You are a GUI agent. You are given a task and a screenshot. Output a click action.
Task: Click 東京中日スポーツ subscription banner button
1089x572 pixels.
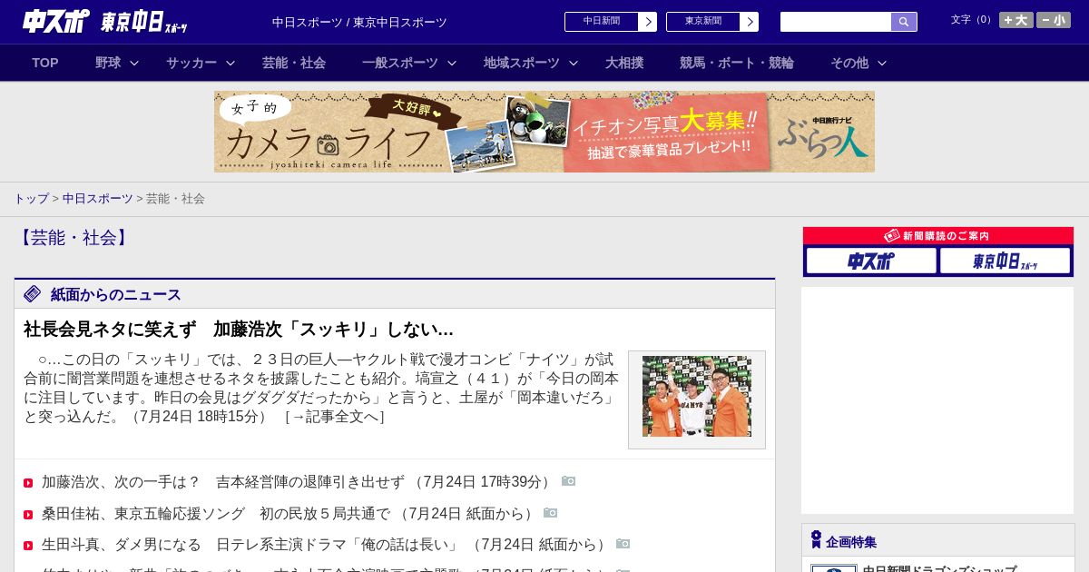click(x=1005, y=261)
